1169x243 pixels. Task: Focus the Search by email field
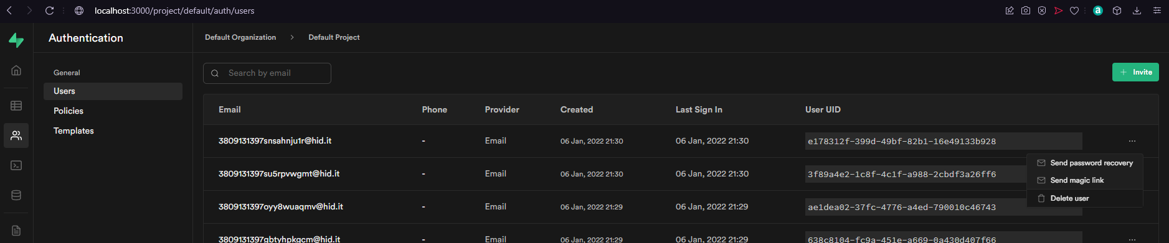[267, 73]
